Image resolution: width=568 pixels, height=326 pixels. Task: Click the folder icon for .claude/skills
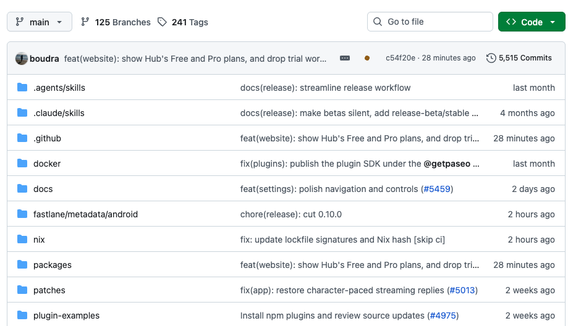click(22, 112)
